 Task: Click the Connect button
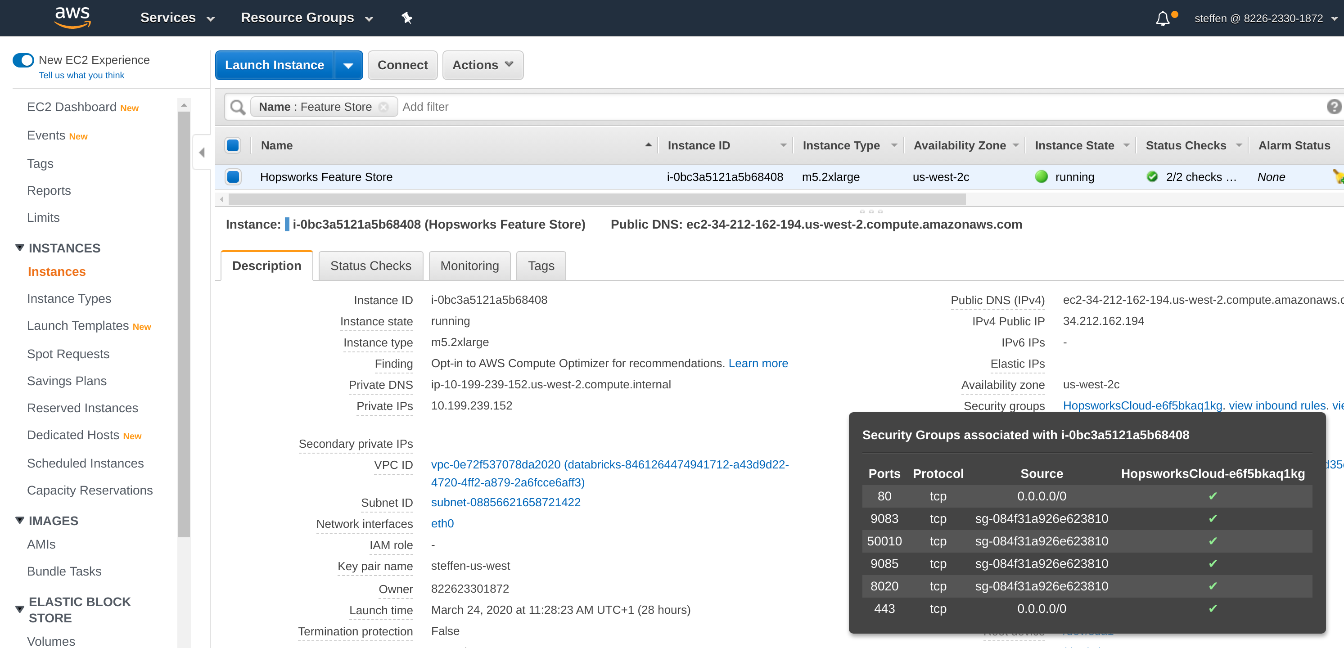(402, 64)
